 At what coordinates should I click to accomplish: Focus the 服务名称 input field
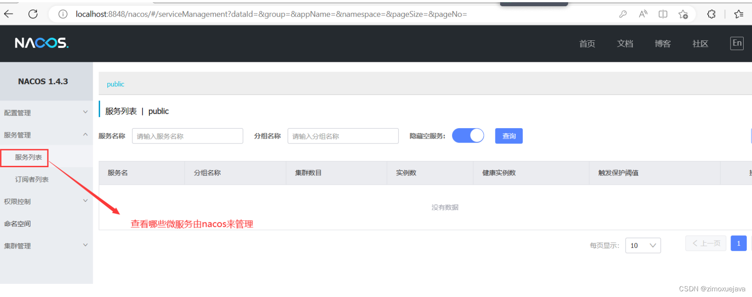pyautogui.click(x=188, y=136)
